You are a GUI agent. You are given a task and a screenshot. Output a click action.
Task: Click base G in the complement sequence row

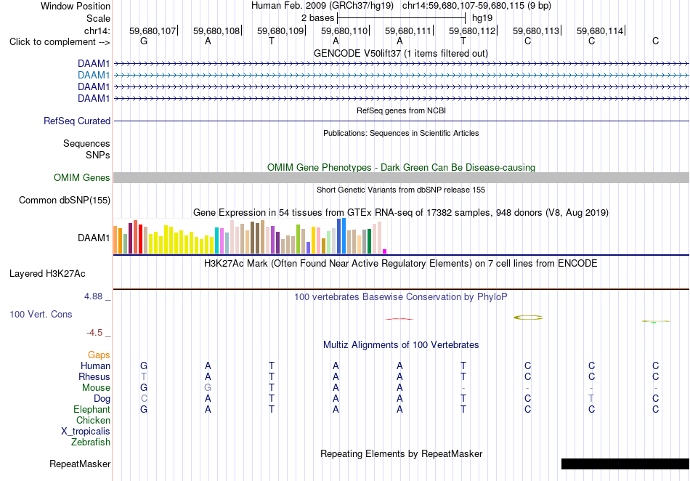144,41
